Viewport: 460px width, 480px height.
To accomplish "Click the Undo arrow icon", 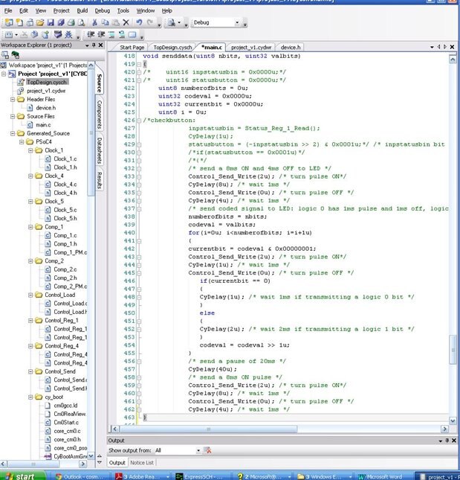I will (140, 23).
